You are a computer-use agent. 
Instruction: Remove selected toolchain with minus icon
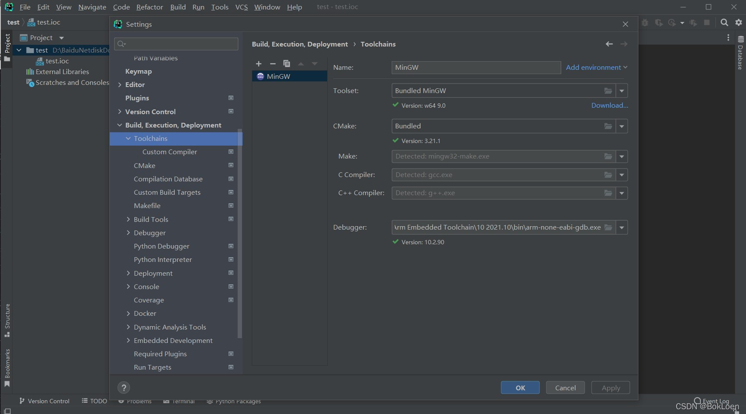coord(272,64)
